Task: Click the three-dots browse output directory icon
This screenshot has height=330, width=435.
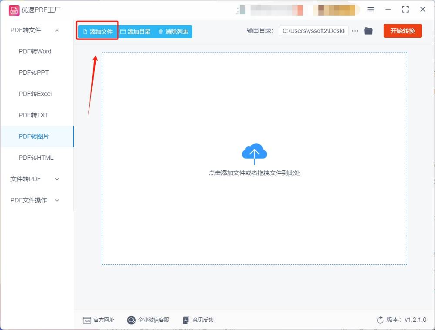Action: coord(355,31)
